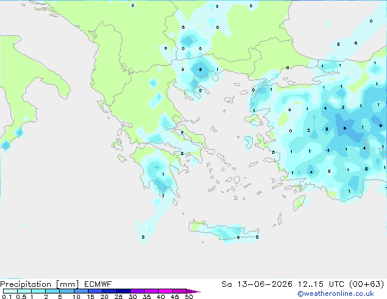Select the legend swatch between 10 and 15
The width and height of the screenshot is (387, 299).
[x=81, y=291]
